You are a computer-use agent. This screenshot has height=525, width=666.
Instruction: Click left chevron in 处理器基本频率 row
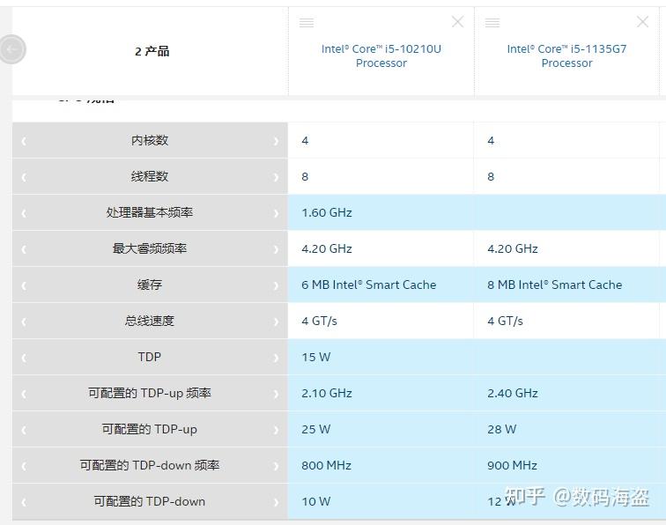tap(24, 213)
